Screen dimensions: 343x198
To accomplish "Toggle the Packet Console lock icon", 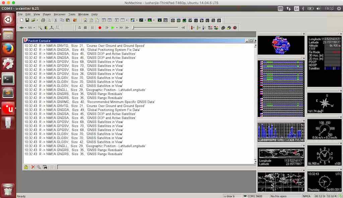I will click(x=26, y=167).
